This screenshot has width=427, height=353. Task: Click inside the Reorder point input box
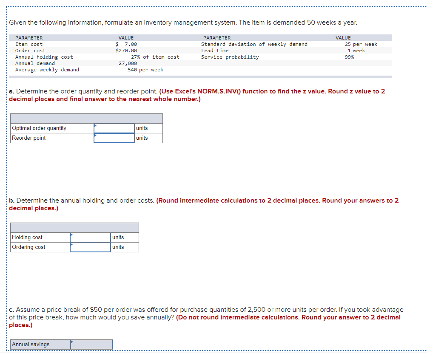[x=114, y=138]
